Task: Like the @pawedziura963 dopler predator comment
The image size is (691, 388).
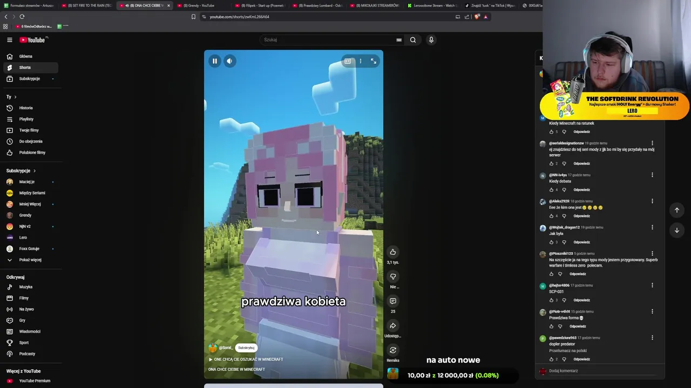Action: [x=551, y=359]
